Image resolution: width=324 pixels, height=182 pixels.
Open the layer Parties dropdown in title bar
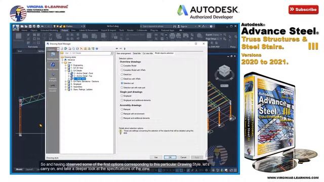[82, 26]
